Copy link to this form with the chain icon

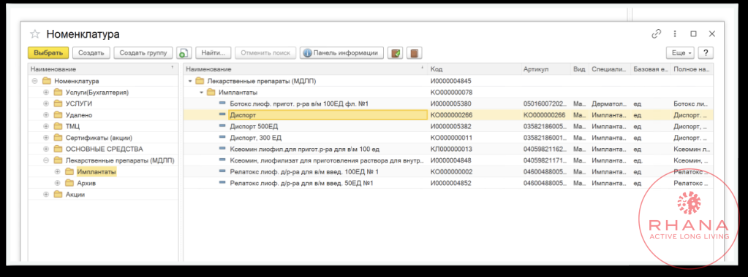657,34
